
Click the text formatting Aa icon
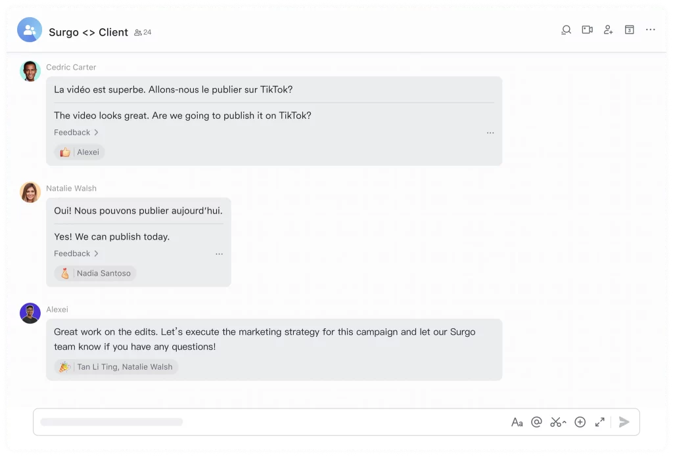517,422
